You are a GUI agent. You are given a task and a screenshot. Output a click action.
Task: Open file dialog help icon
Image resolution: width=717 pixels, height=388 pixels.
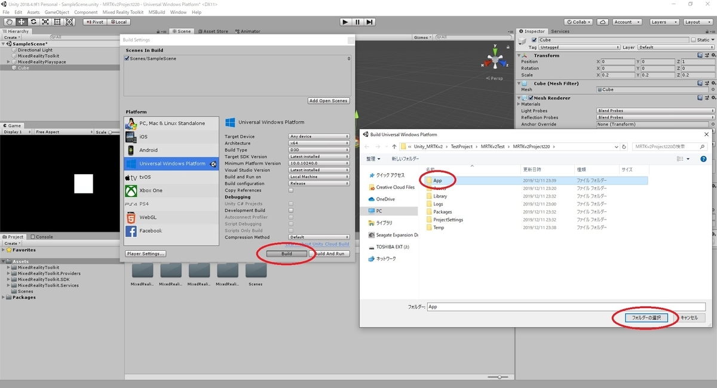[704, 159]
